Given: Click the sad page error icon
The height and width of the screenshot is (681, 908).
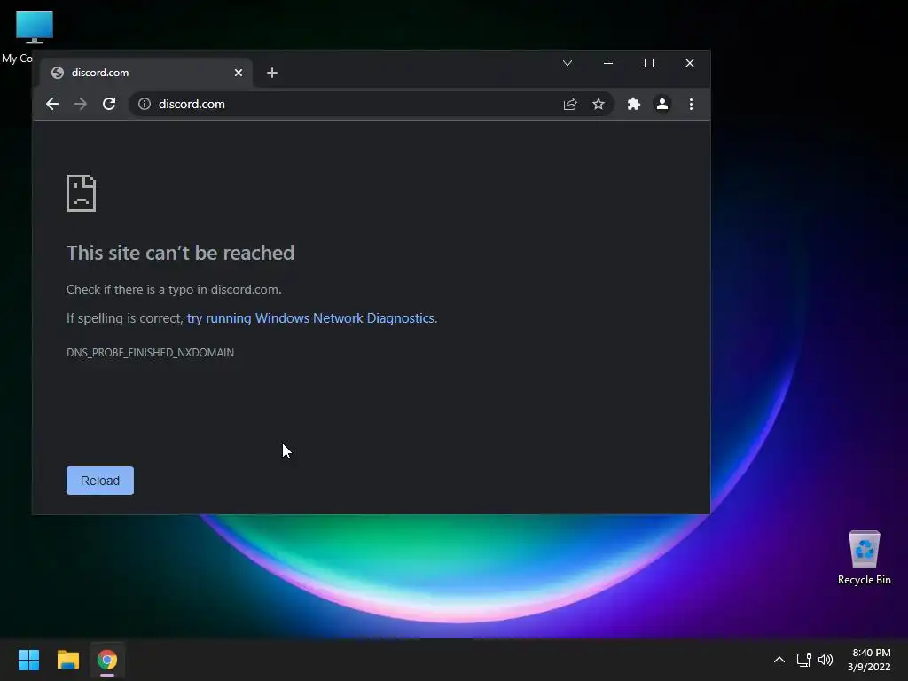Looking at the screenshot, I should coord(81,193).
